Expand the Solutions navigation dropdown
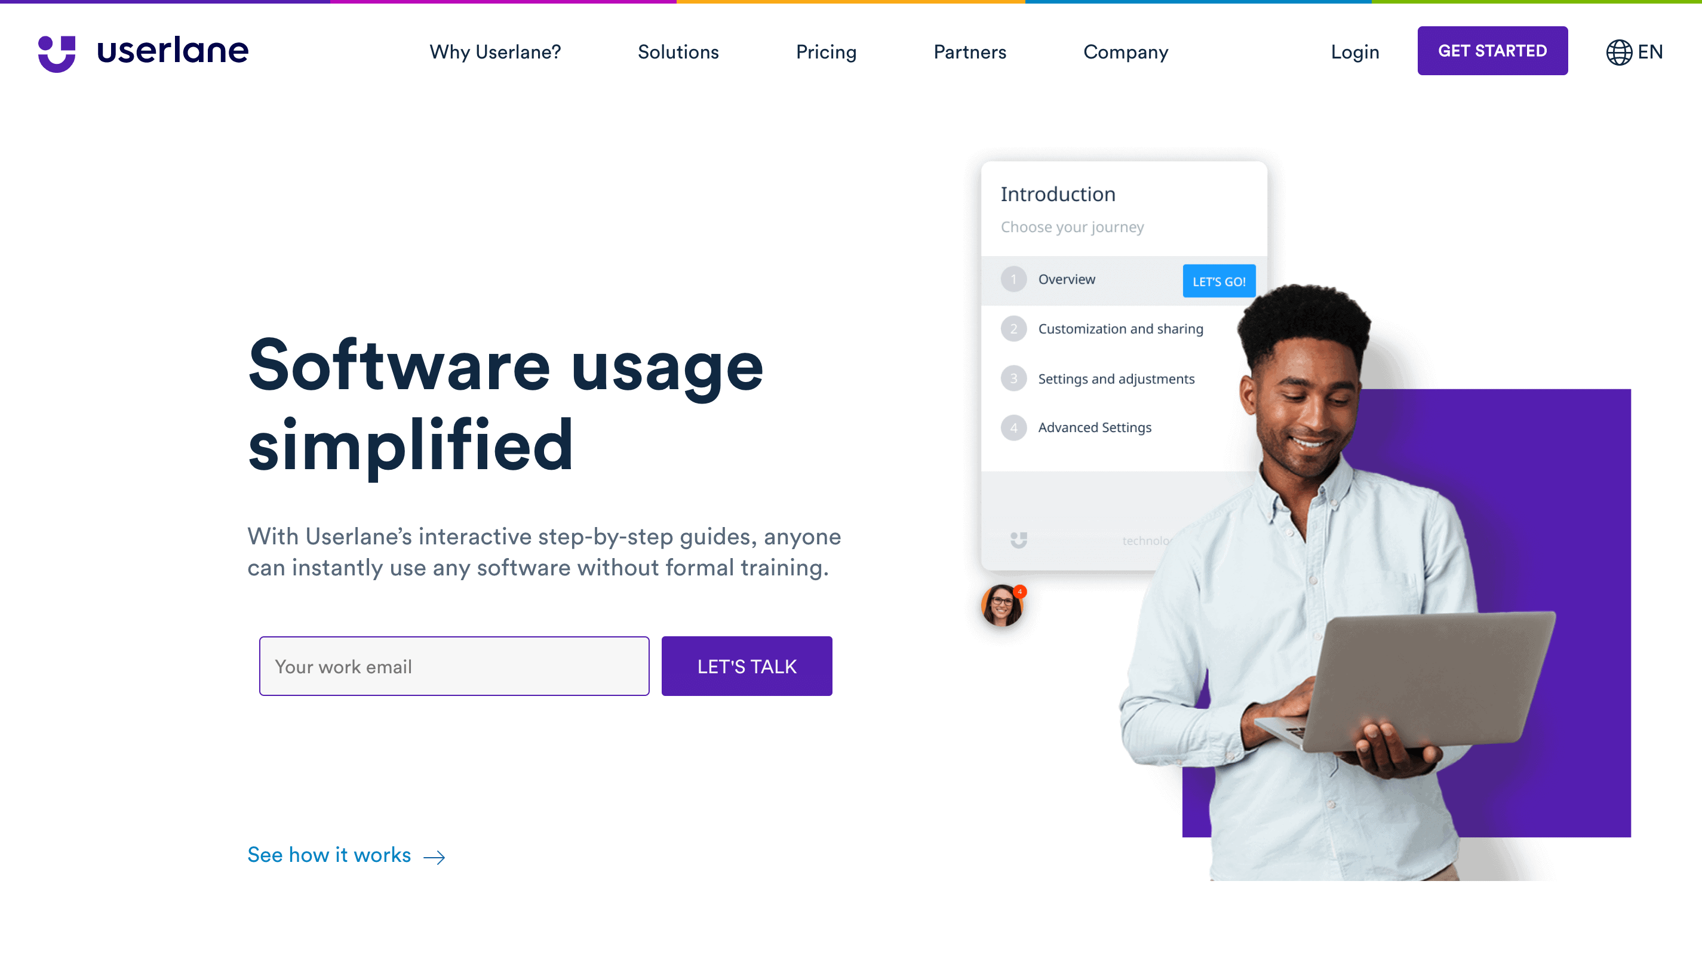The width and height of the screenshot is (1702, 955). pos(678,51)
